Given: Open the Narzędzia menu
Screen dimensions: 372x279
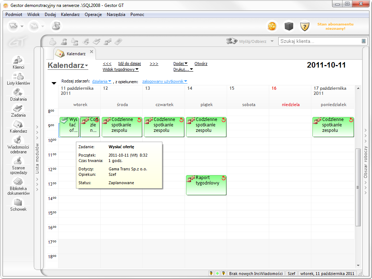Looking at the screenshot, I should point(116,15).
